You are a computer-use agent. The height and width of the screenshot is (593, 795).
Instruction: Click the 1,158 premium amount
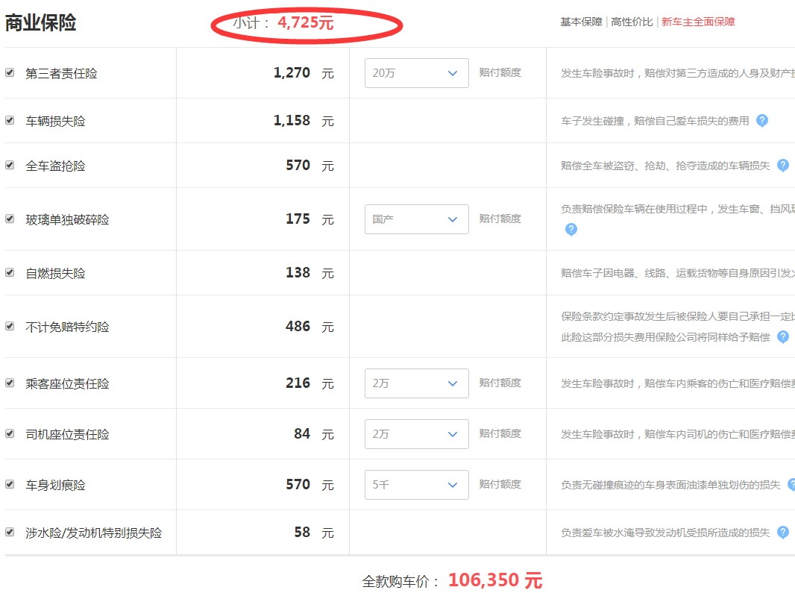click(292, 121)
